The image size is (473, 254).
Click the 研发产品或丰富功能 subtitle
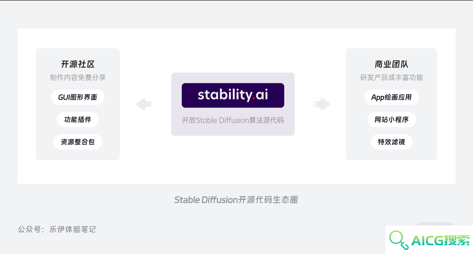392,78
